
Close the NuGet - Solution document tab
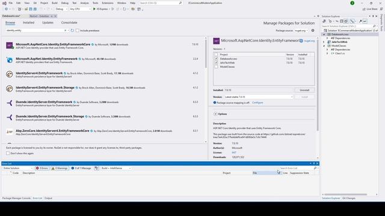55,16
